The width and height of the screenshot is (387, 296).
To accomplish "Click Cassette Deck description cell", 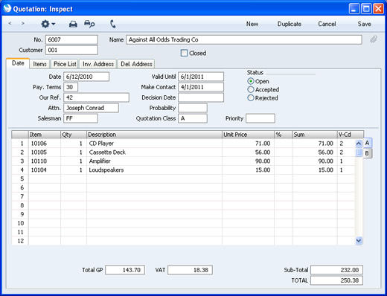I will [x=154, y=152].
